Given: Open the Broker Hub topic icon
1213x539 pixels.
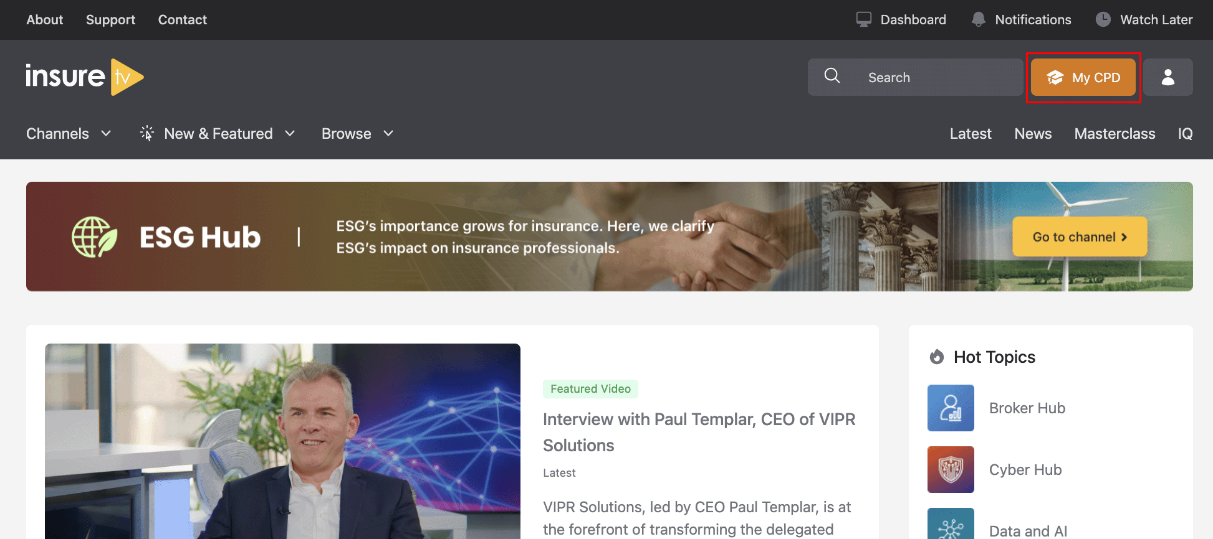Looking at the screenshot, I should tap(951, 408).
